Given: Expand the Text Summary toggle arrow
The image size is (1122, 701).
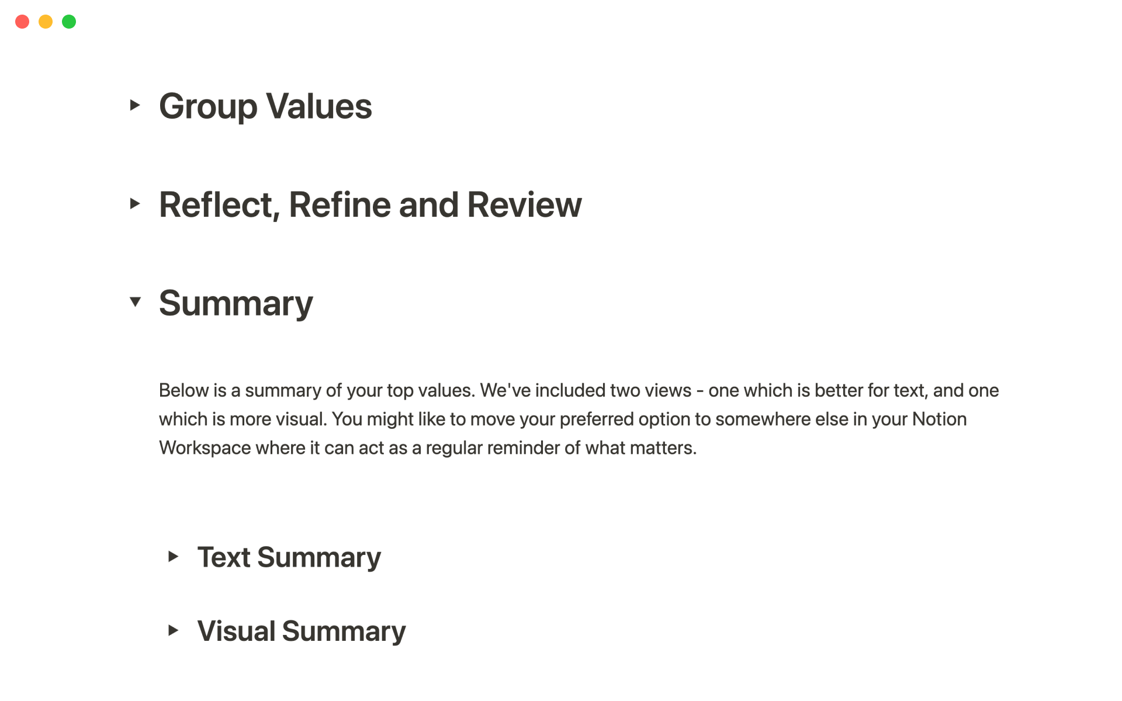Looking at the screenshot, I should pos(173,557).
